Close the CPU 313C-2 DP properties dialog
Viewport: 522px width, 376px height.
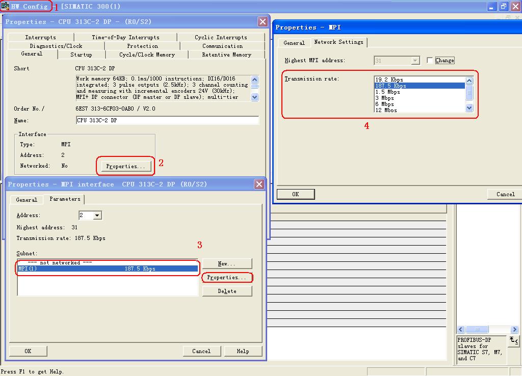263,21
